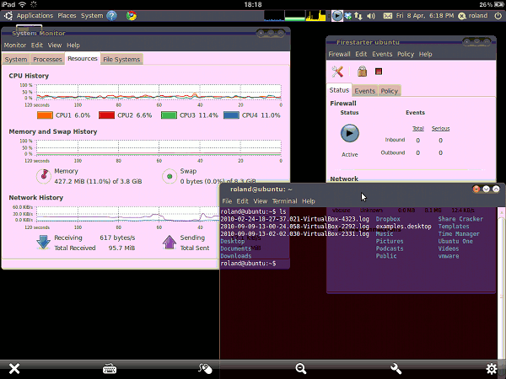Screen dimensions: 506x379
Task: Click the Memory pie chart icon
Action: (x=44, y=176)
